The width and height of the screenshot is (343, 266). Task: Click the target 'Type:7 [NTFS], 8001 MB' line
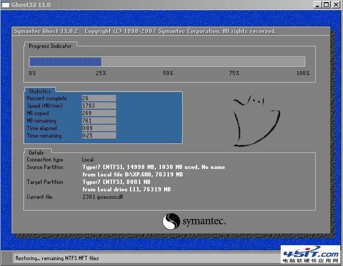(116, 182)
